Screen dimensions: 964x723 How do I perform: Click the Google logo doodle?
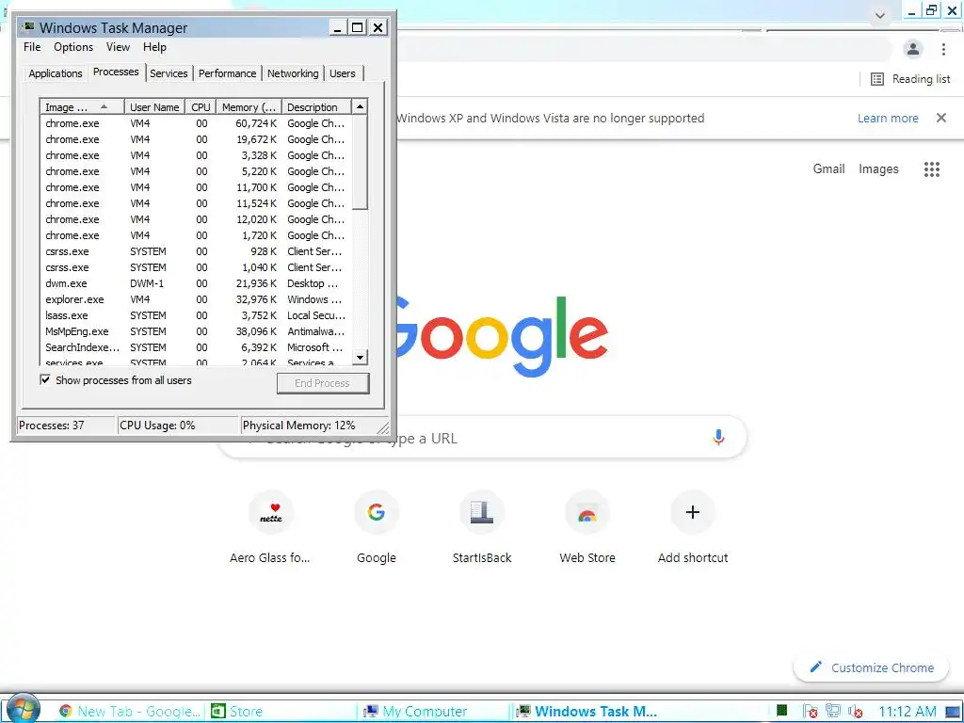501,335
